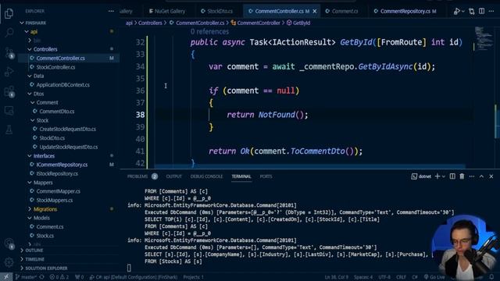This screenshot has height=281, width=500.
Task: Open the Accounts menu in activity bar
Action: [x=9, y=243]
